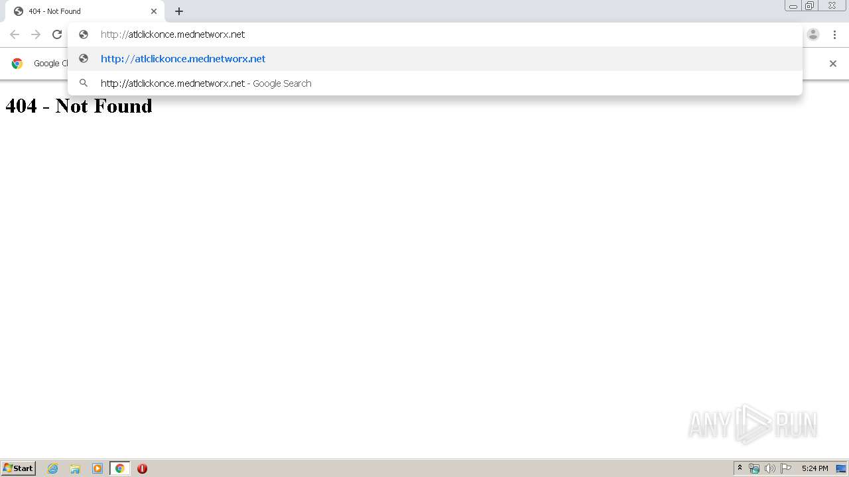Click the 404 - Not Found heading
This screenshot has width=849, height=477.
tap(79, 106)
